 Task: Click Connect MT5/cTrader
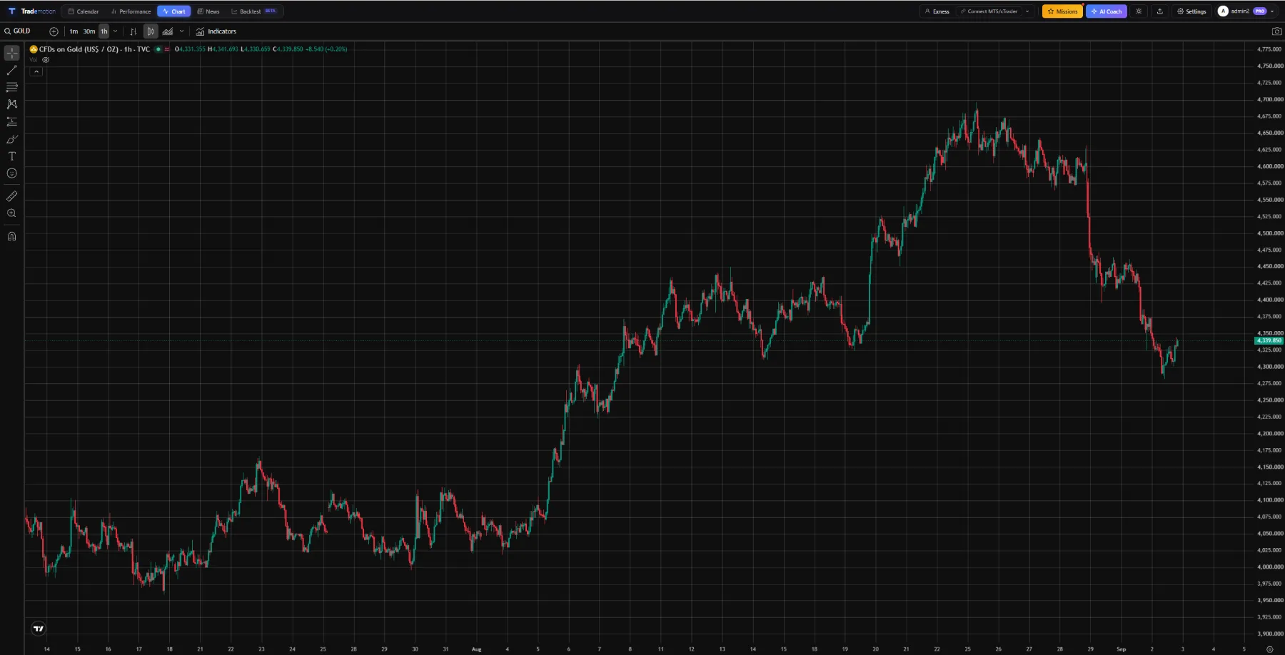click(x=989, y=11)
